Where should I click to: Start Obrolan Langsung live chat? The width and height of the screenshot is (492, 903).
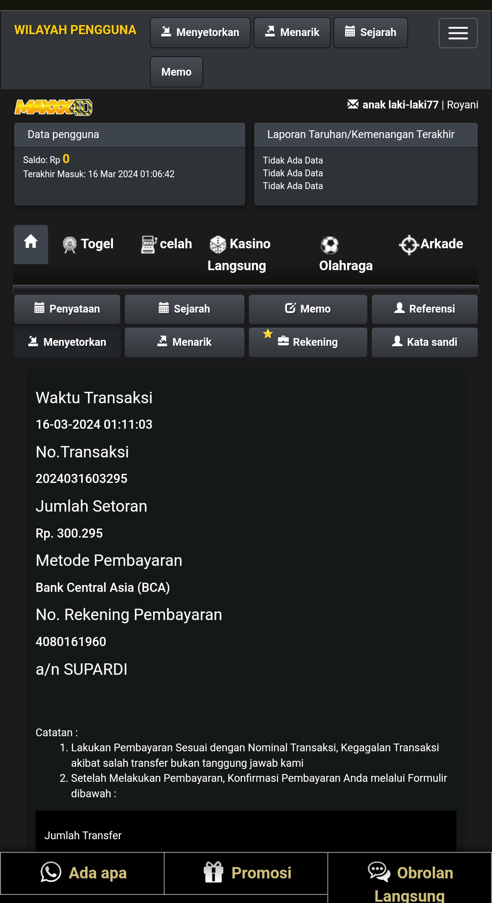coord(410,879)
